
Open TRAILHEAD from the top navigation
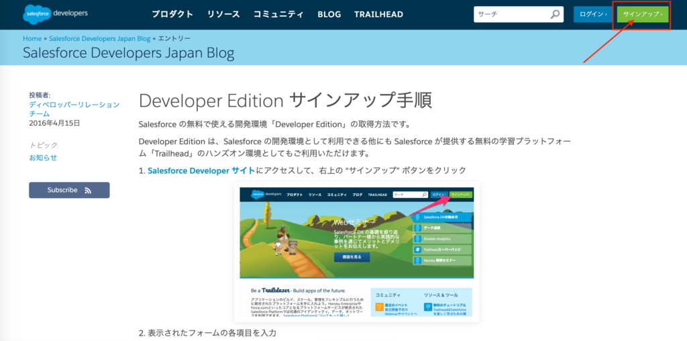378,14
